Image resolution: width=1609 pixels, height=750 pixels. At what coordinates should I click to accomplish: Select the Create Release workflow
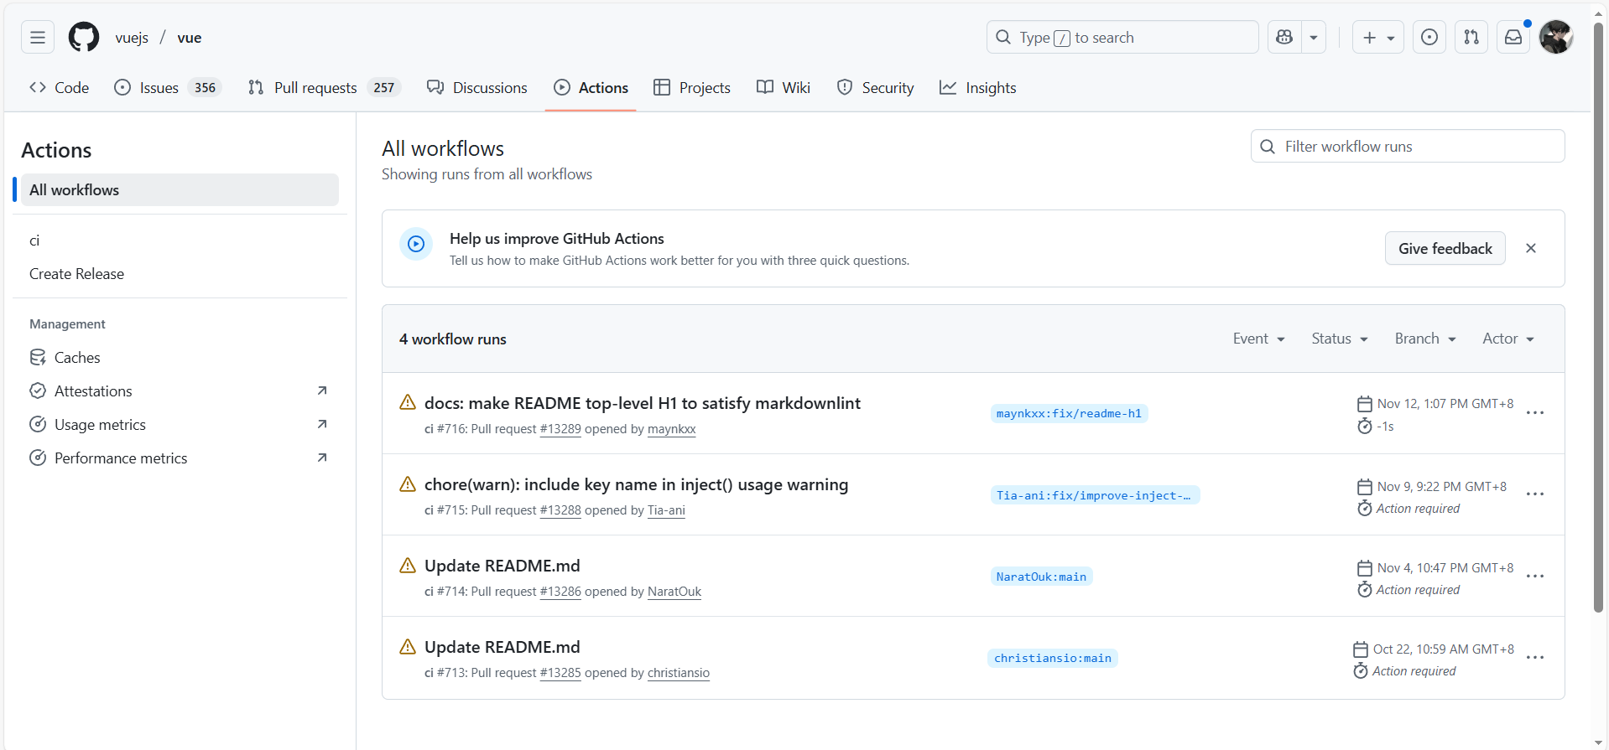(76, 274)
